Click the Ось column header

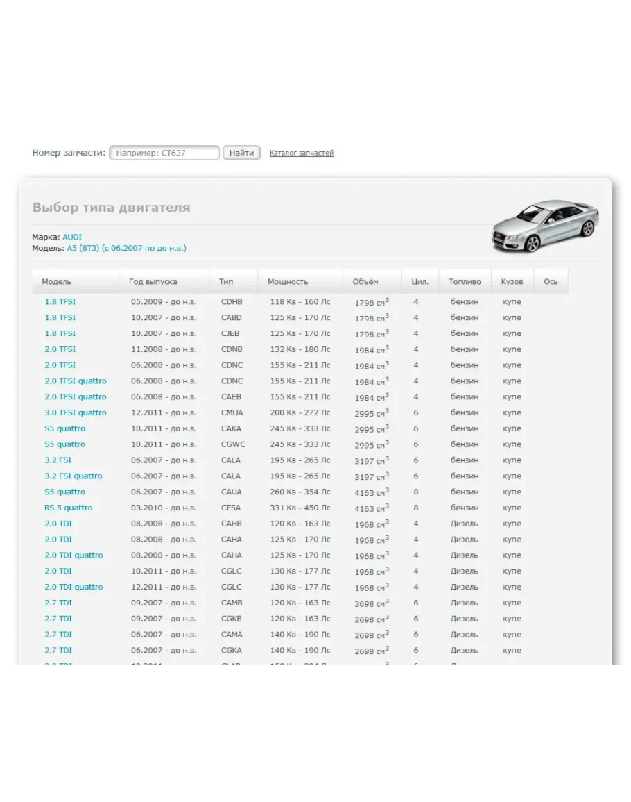(551, 282)
